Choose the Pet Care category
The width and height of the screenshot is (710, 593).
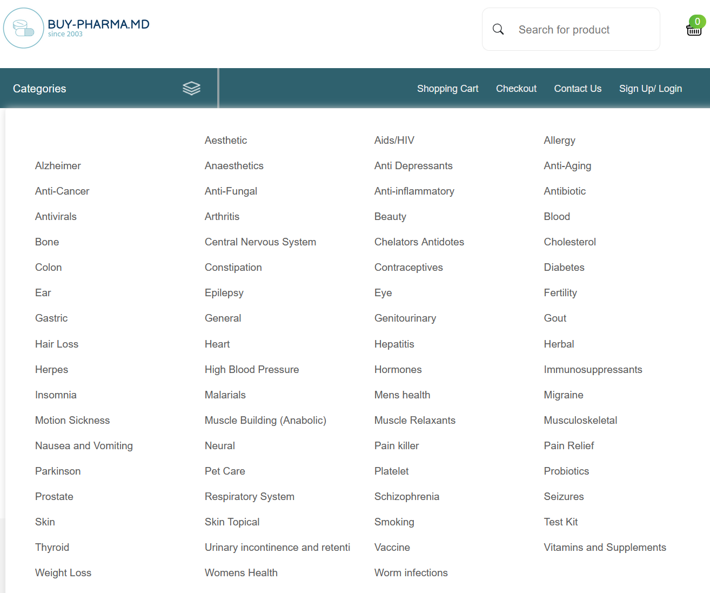[x=225, y=471]
